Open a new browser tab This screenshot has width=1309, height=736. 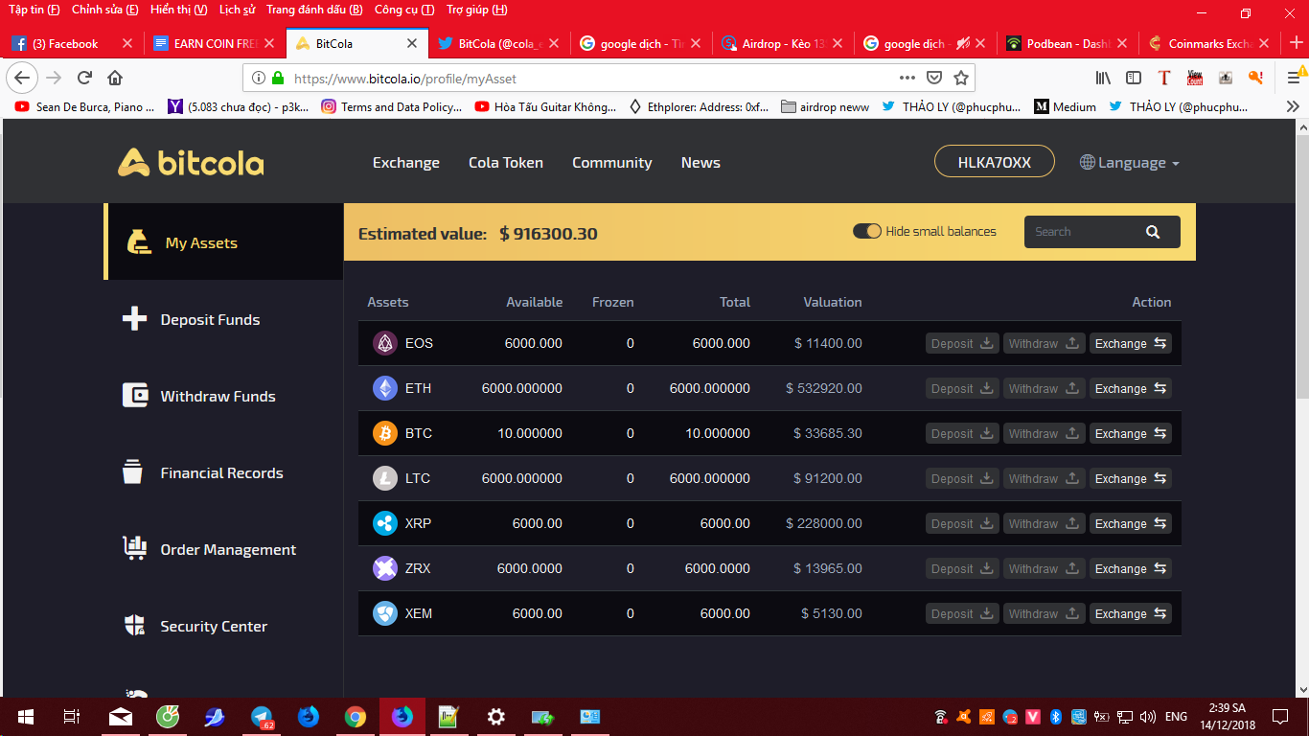pos(1297,43)
